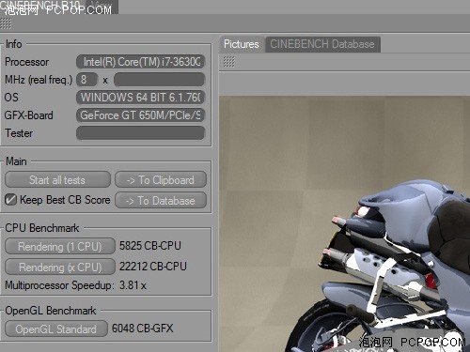This screenshot has width=470, height=352.
Task: Run the Rendering (1 CPU) test
Action: [x=60, y=246]
